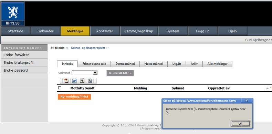Export the message list to PDF

66,81
